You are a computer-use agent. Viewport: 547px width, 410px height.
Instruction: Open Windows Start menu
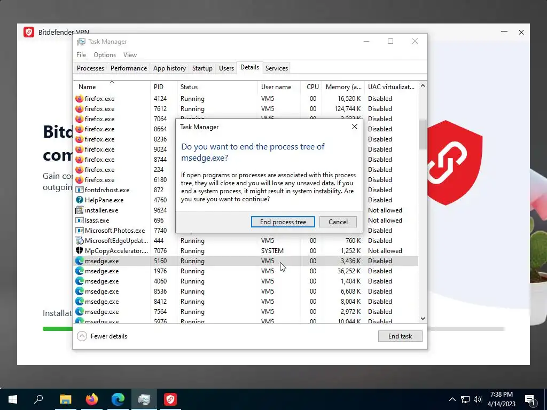click(x=13, y=399)
